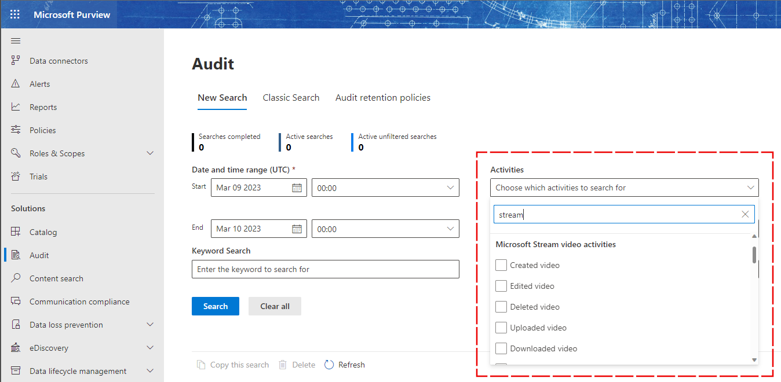
Task: Click the Delete trash can icon
Action: click(283, 365)
